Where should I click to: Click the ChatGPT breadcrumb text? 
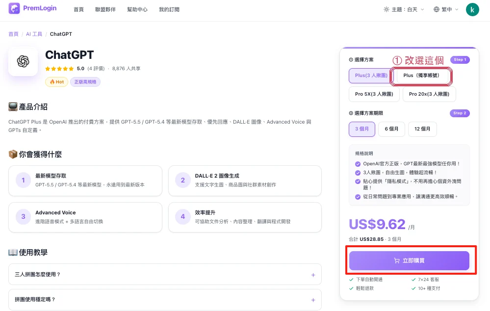point(61,34)
